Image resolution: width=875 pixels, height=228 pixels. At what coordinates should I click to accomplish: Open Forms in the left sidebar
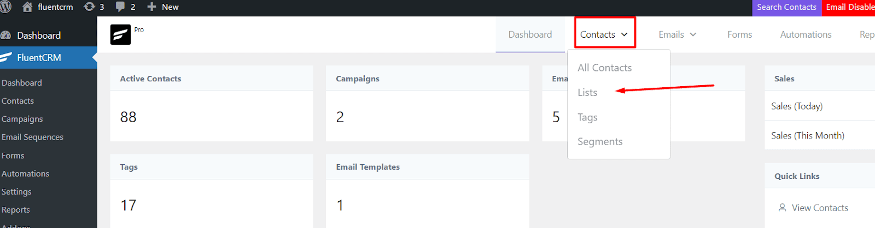point(13,155)
